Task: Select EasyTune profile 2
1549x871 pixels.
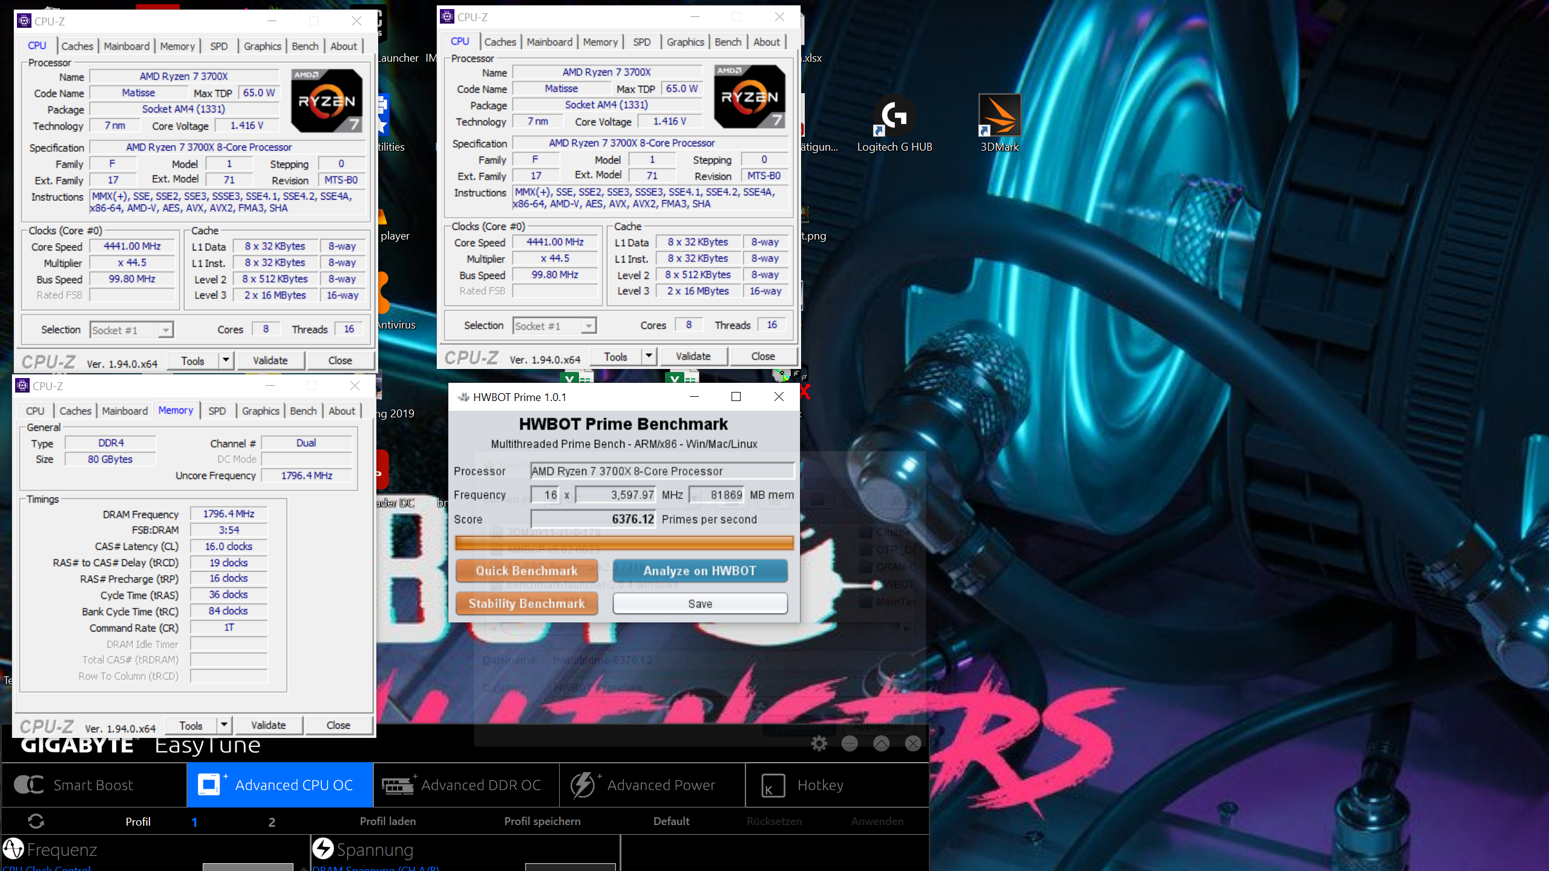Action: point(272,821)
